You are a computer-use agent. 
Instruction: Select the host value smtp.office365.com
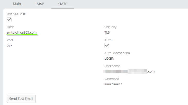tap(22, 32)
